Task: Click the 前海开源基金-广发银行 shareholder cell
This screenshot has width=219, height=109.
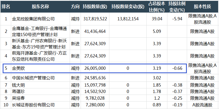Action: pyautogui.click(x=40, y=56)
